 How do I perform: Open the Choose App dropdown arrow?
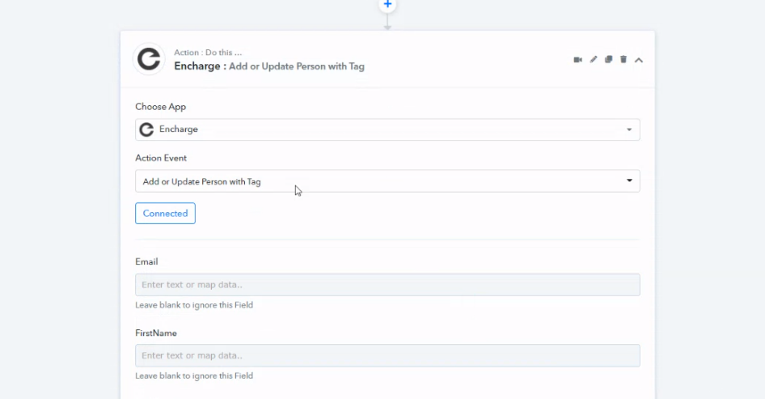629,129
